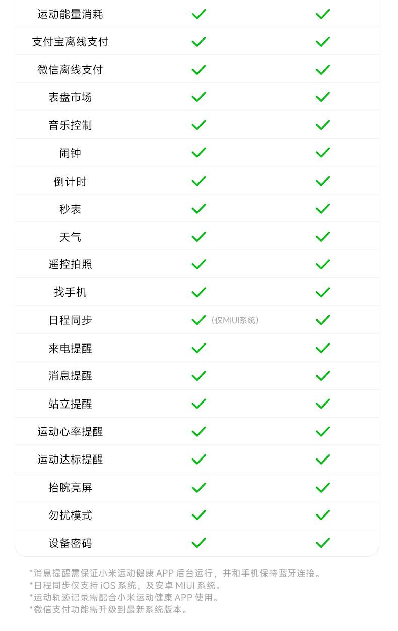Click the 来电提醒 feature label
Viewport: 398px width, 631px height.
[x=70, y=348]
